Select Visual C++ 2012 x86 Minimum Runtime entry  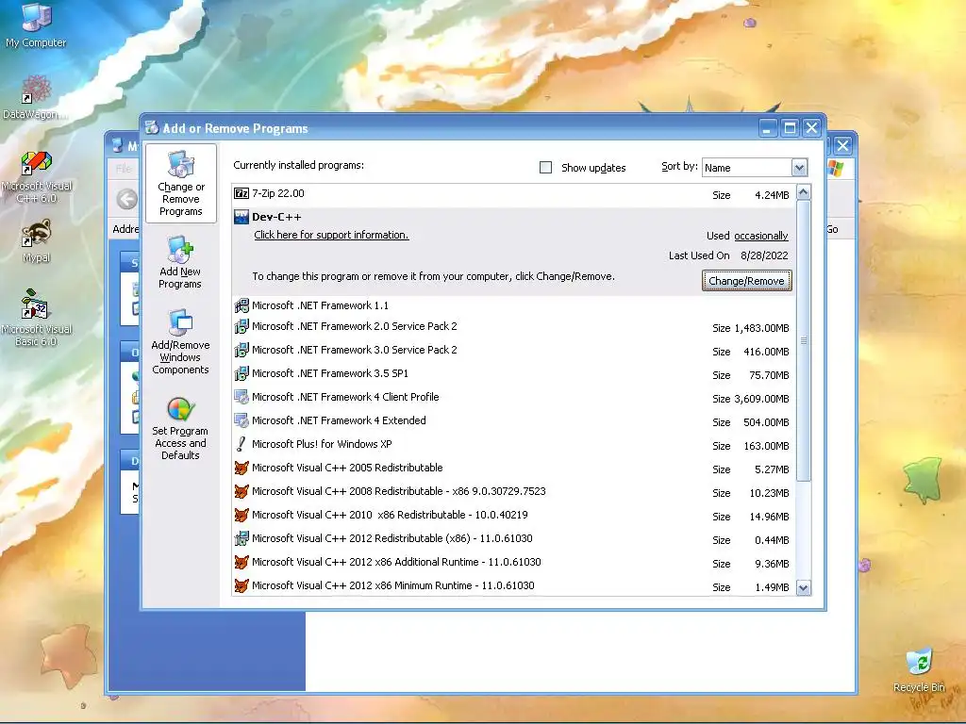coord(514,586)
